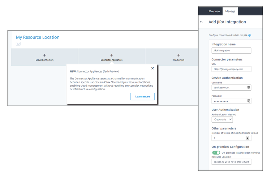Viewport: 271px width, 173px height.
Task: Click the On-premises Configuration heading
Action: coord(230,147)
